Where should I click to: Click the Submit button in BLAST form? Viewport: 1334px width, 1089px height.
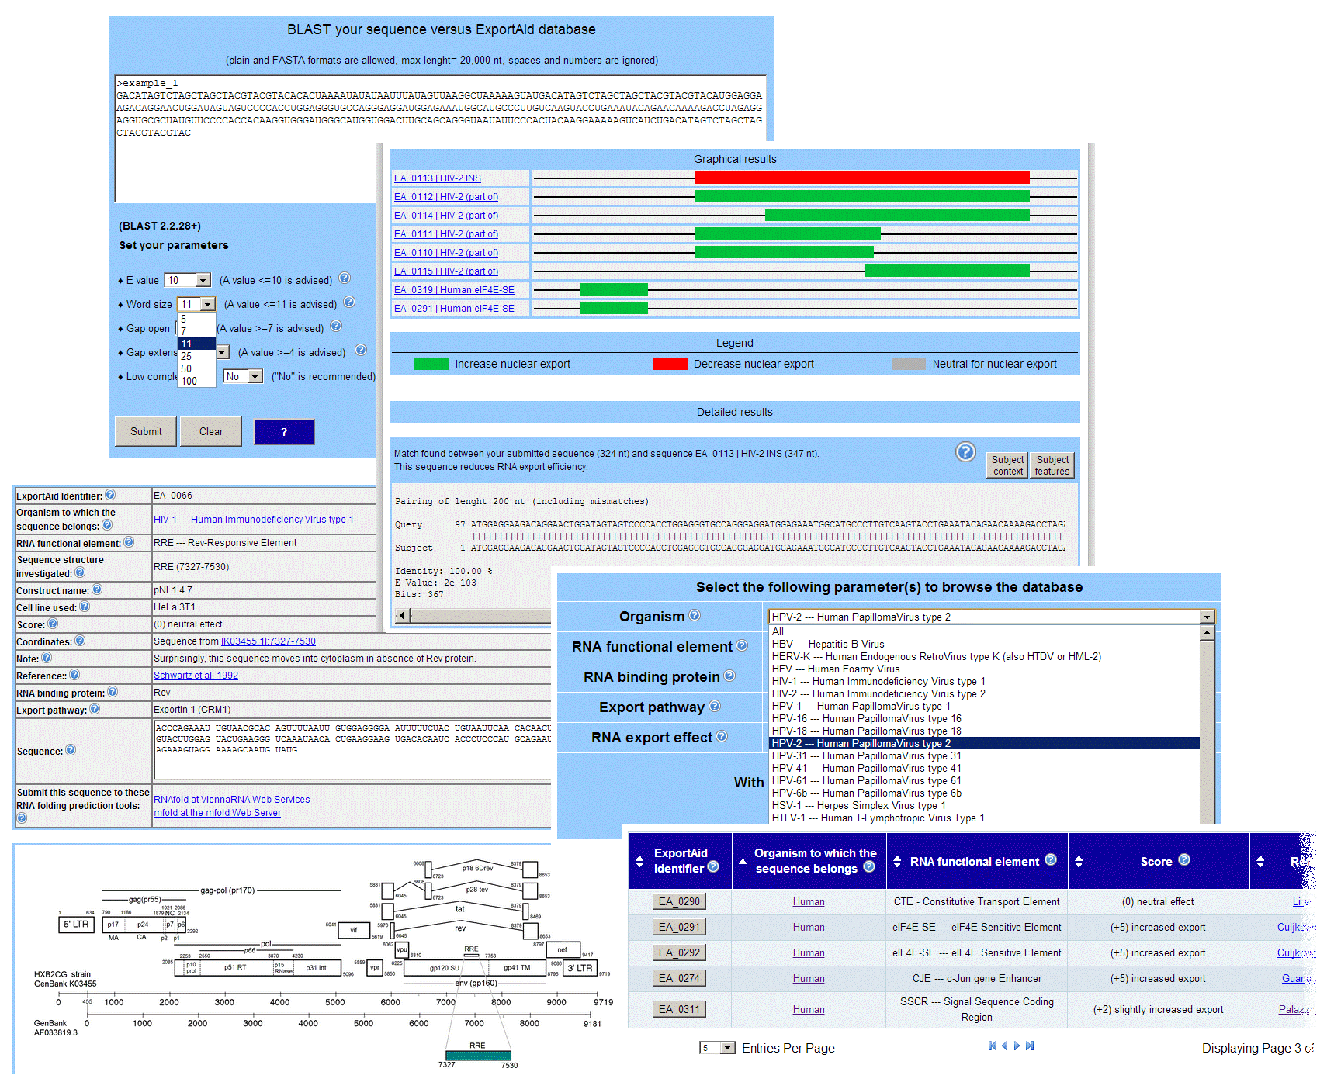(x=146, y=431)
